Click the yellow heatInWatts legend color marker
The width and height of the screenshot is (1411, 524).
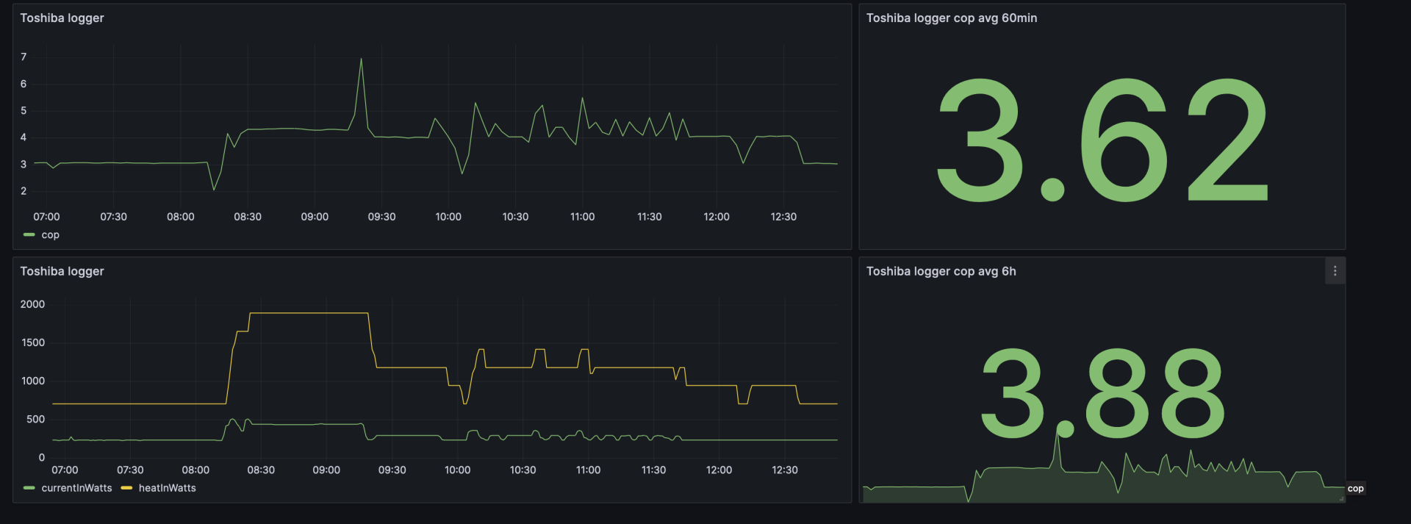click(x=126, y=488)
